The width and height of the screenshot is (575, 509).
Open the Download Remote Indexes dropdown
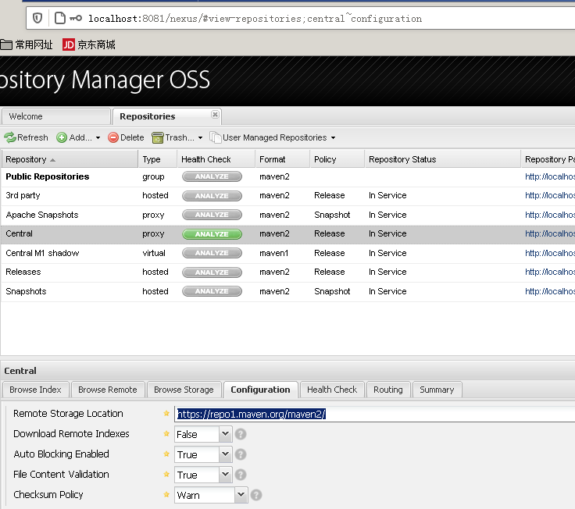[x=225, y=434]
